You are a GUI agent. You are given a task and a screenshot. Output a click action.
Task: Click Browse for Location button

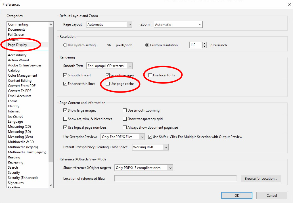[261, 179]
